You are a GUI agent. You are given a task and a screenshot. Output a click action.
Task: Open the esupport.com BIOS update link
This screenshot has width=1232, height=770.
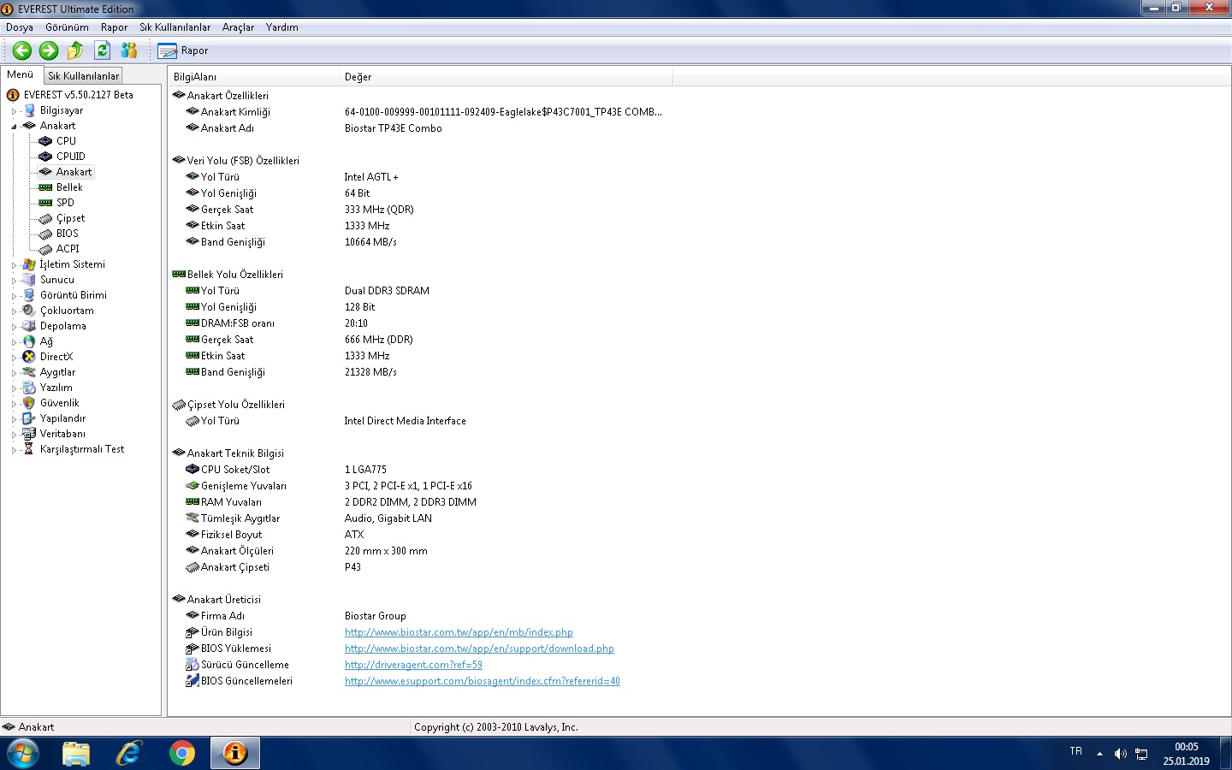483,681
